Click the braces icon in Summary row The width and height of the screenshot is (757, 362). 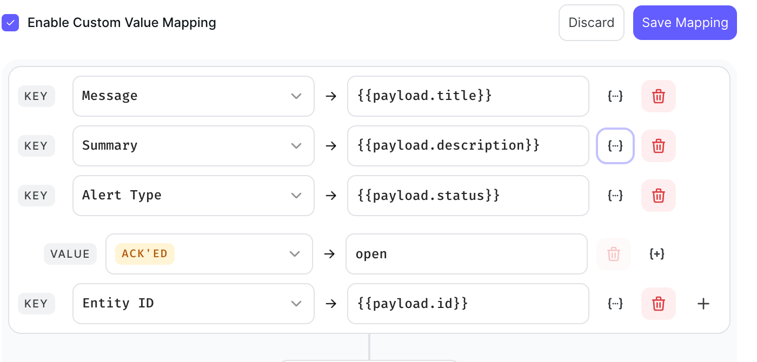click(x=615, y=146)
